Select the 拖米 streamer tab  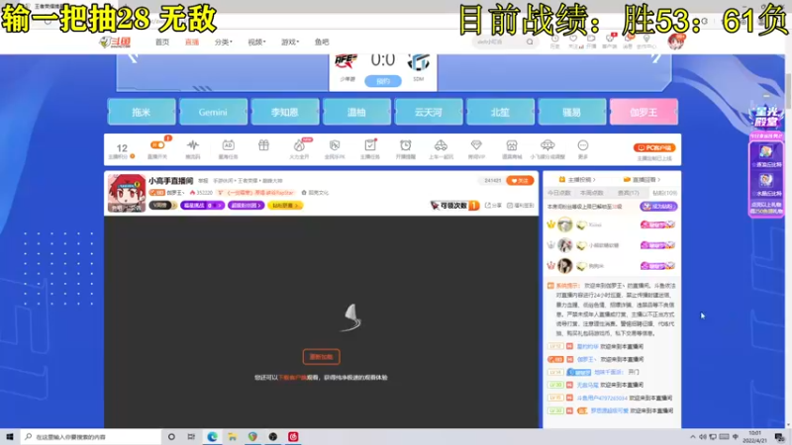142,112
